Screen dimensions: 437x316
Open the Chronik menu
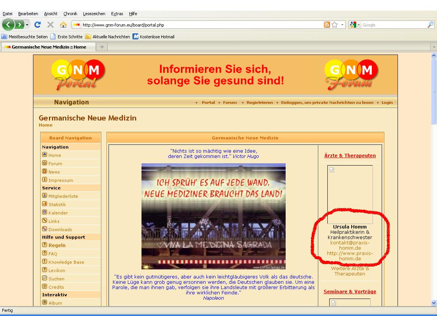pyautogui.click(x=70, y=14)
